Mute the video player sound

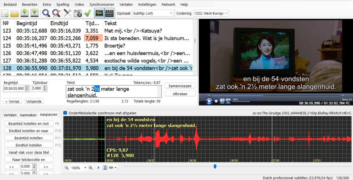222,101
